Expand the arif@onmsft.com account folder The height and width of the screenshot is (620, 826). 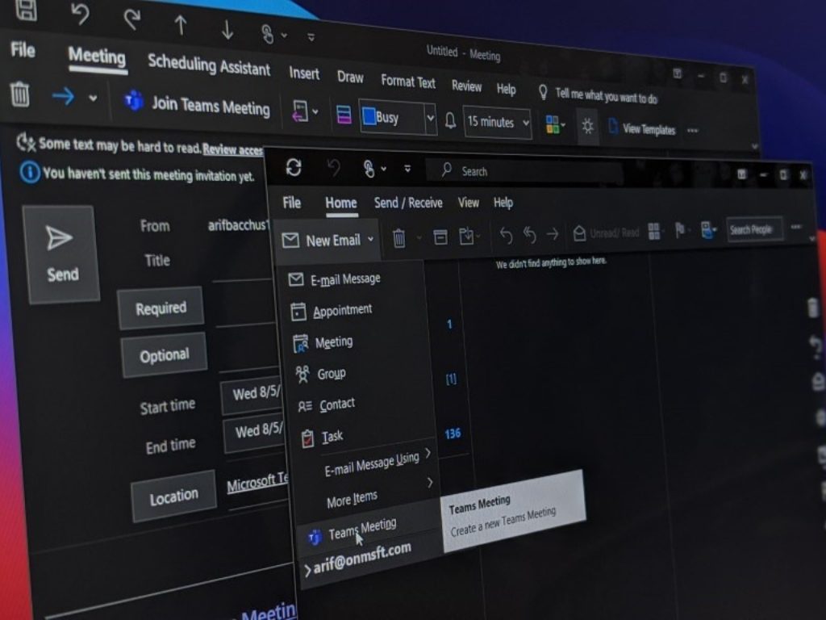307,570
